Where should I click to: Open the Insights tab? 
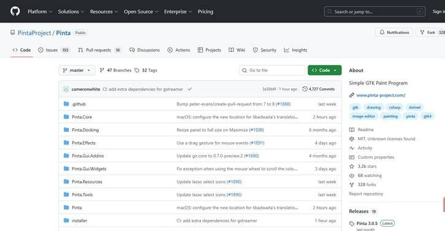click(x=295, y=50)
